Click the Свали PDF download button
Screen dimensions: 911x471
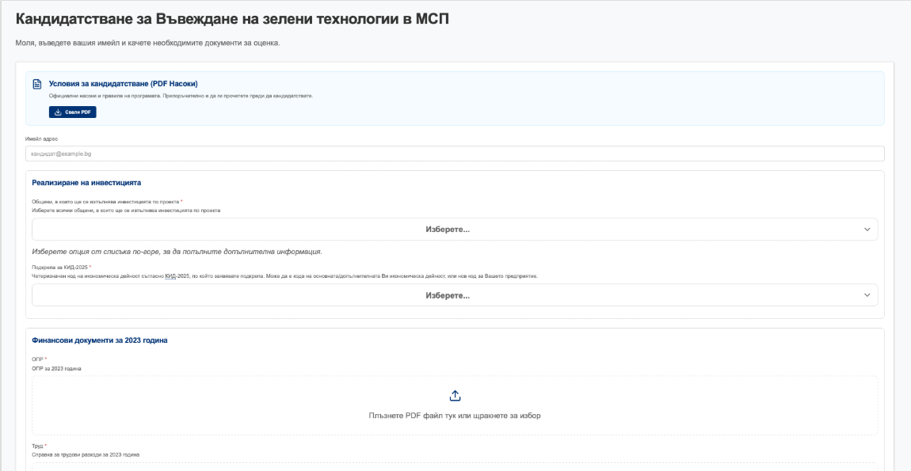coord(73,112)
